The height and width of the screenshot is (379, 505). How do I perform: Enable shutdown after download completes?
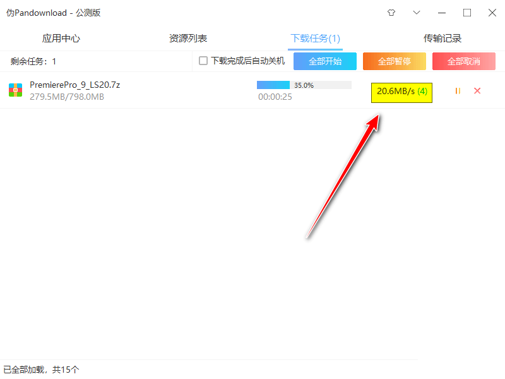204,61
